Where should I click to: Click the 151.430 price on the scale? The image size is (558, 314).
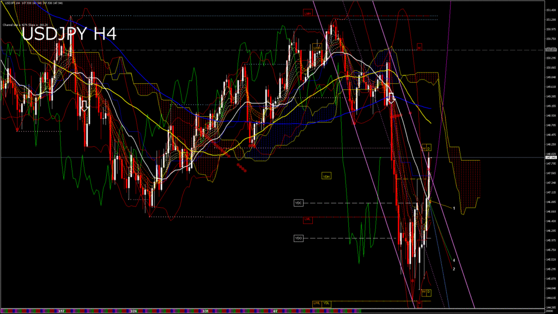point(551,10)
